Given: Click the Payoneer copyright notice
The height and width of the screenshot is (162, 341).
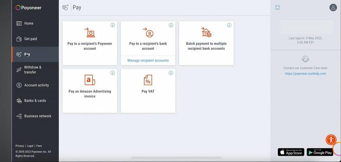Looking at the screenshot, I should (33, 154).
